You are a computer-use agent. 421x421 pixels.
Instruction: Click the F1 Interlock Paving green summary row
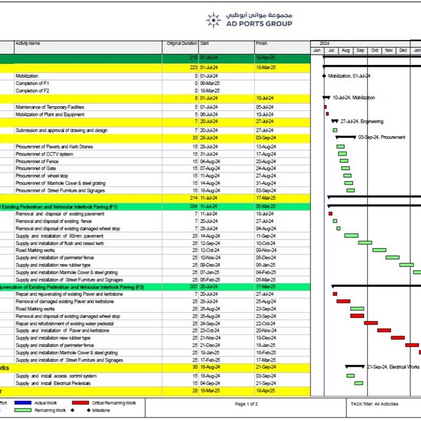coord(155,207)
